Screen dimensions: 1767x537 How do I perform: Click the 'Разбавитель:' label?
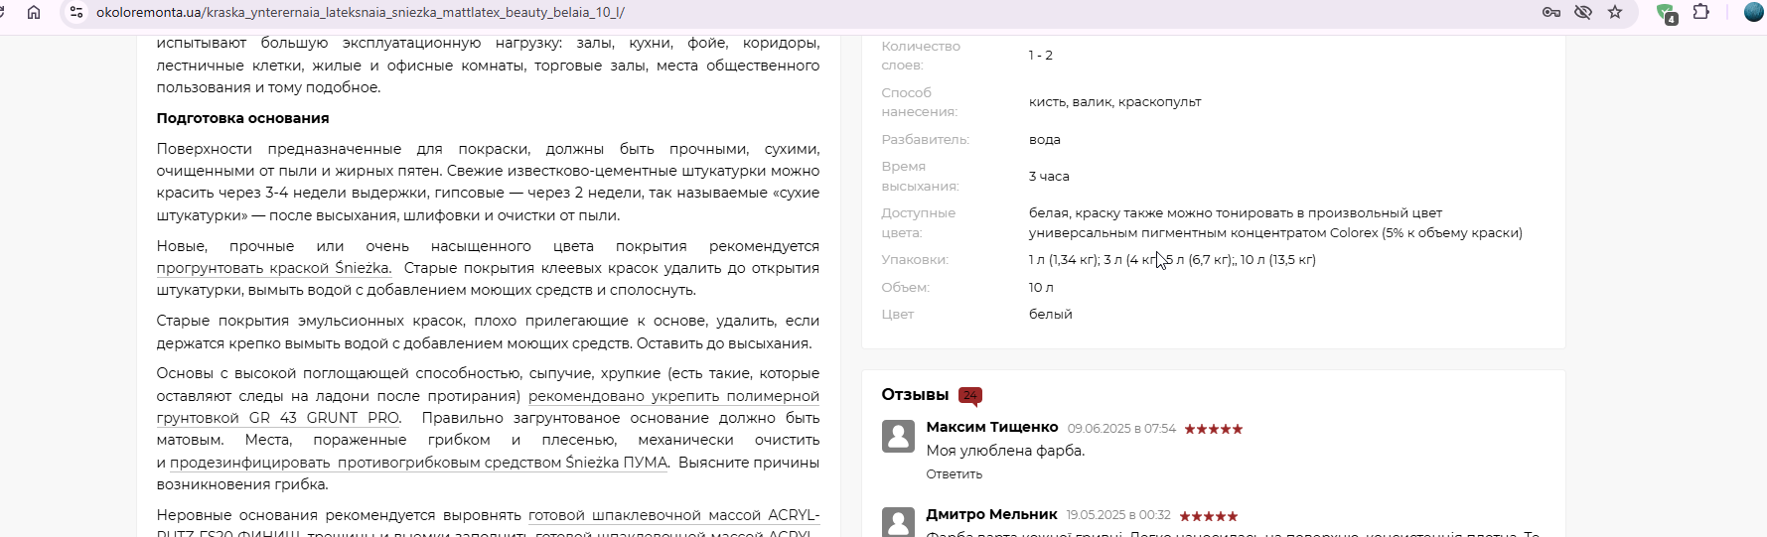926,140
